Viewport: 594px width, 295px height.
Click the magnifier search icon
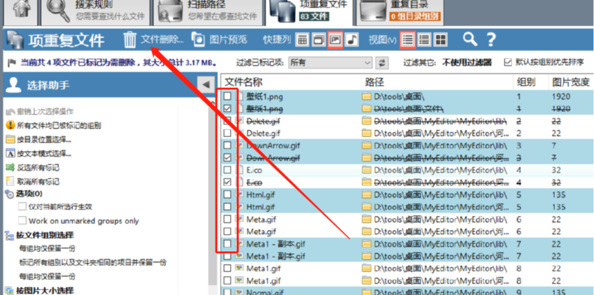click(x=470, y=40)
